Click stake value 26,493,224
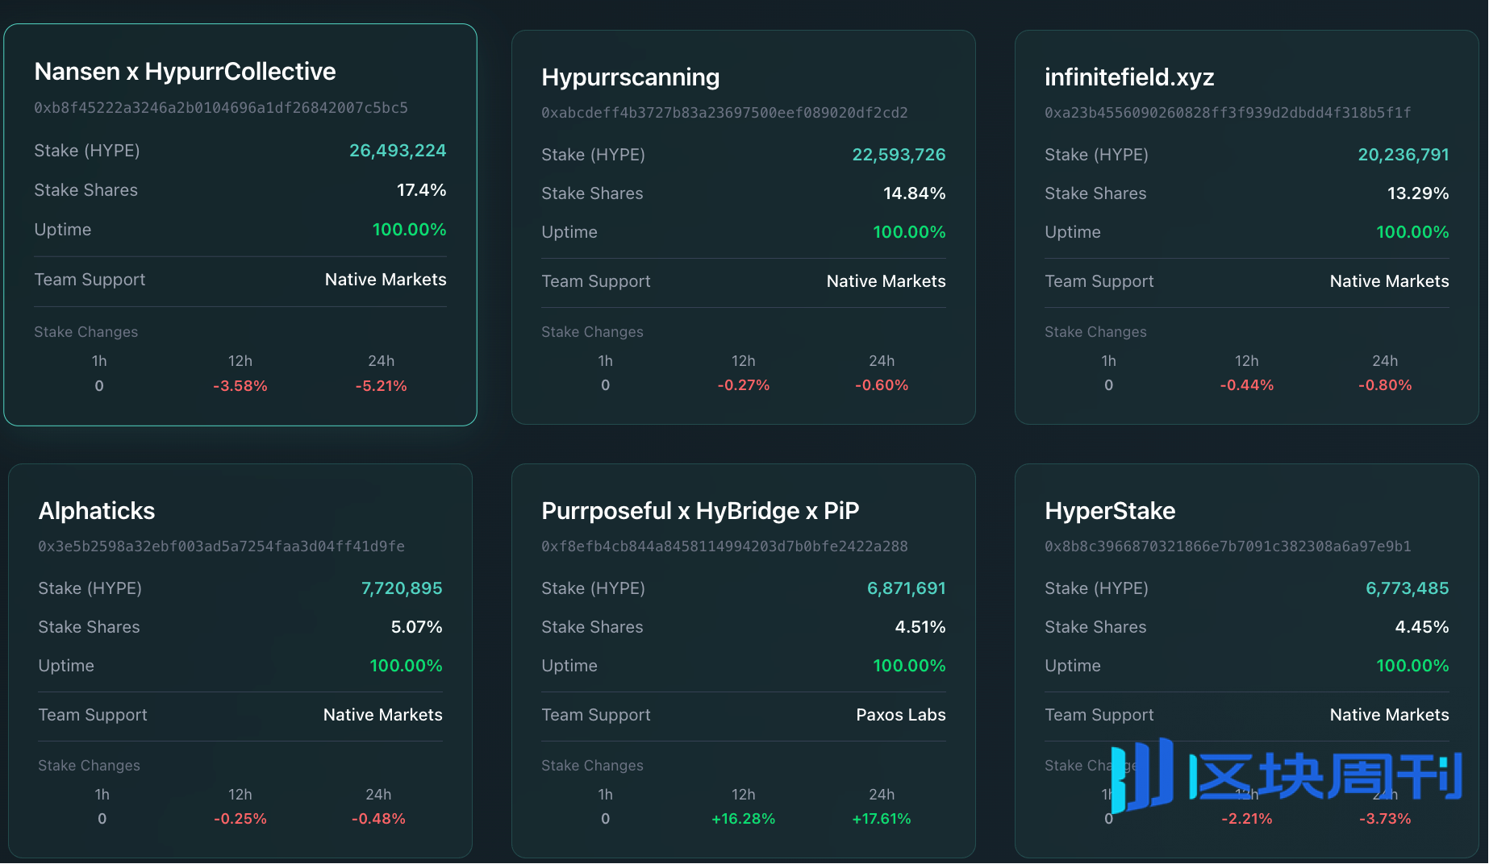This screenshot has height=864, width=1489. tap(398, 151)
